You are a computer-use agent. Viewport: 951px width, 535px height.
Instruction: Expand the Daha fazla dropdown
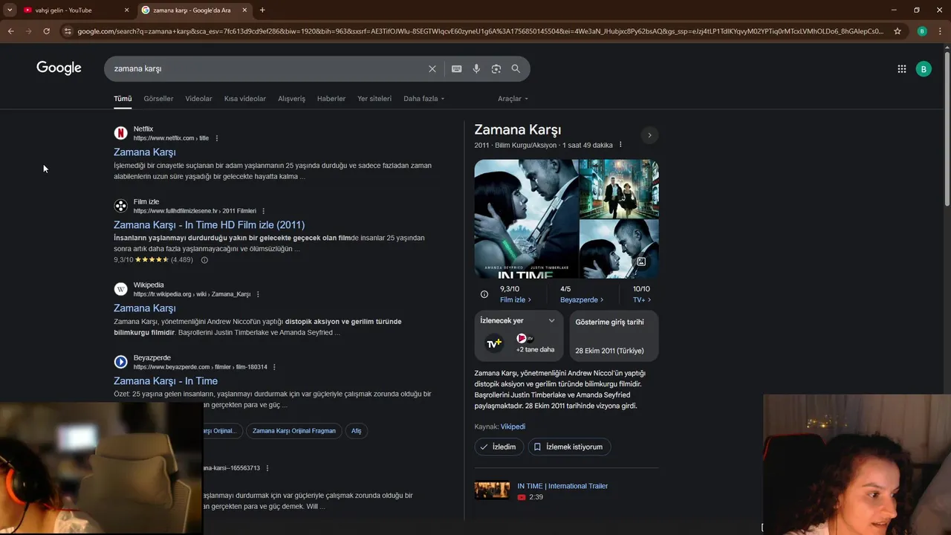pos(423,98)
